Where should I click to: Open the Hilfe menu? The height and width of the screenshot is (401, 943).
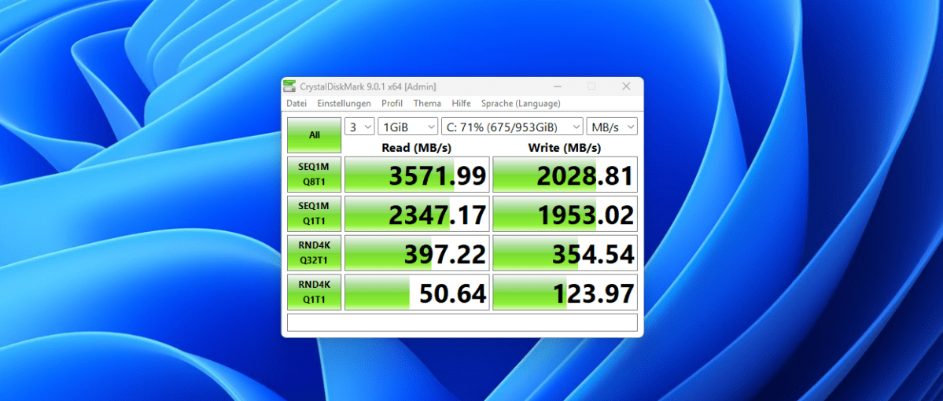(462, 104)
